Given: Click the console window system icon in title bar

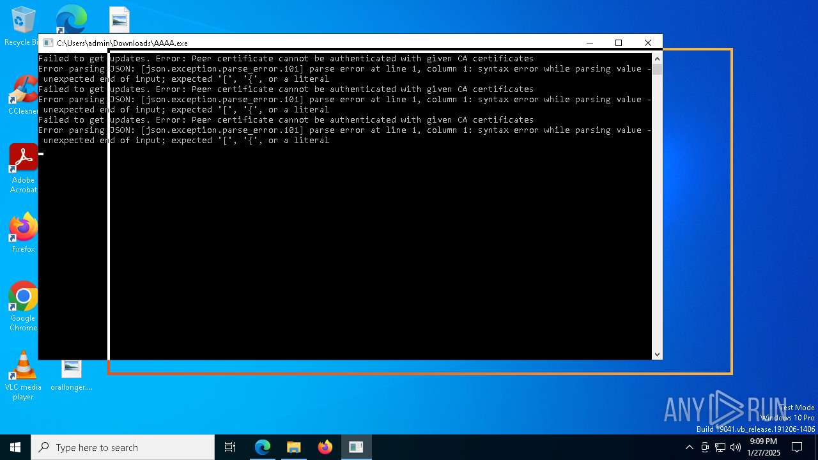Looking at the screenshot, I should (48, 43).
